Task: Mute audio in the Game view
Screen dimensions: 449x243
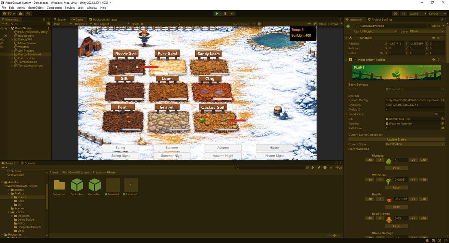Action: click(309, 24)
